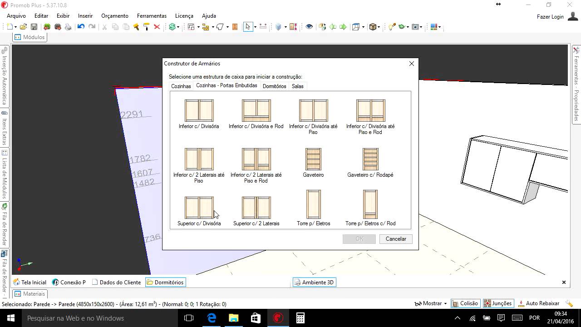Click the printer icon in the toolbar
Image resolution: width=581 pixels, height=327 pixels.
coord(68,27)
